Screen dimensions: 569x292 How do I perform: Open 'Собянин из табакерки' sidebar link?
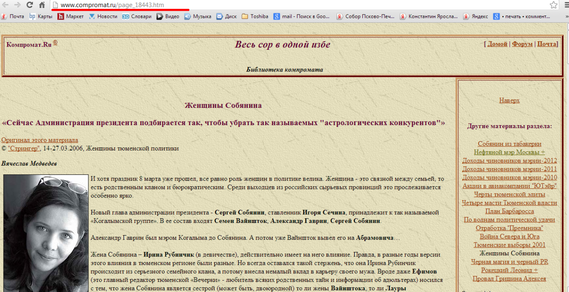pyautogui.click(x=509, y=144)
